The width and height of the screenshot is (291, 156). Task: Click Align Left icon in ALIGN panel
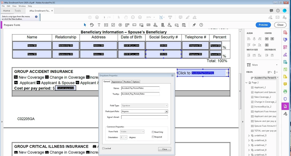click(249, 39)
